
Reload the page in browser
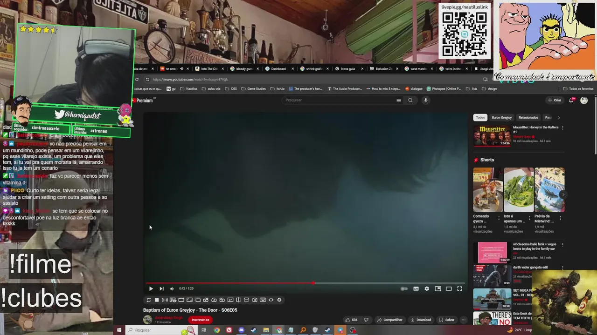(x=137, y=80)
